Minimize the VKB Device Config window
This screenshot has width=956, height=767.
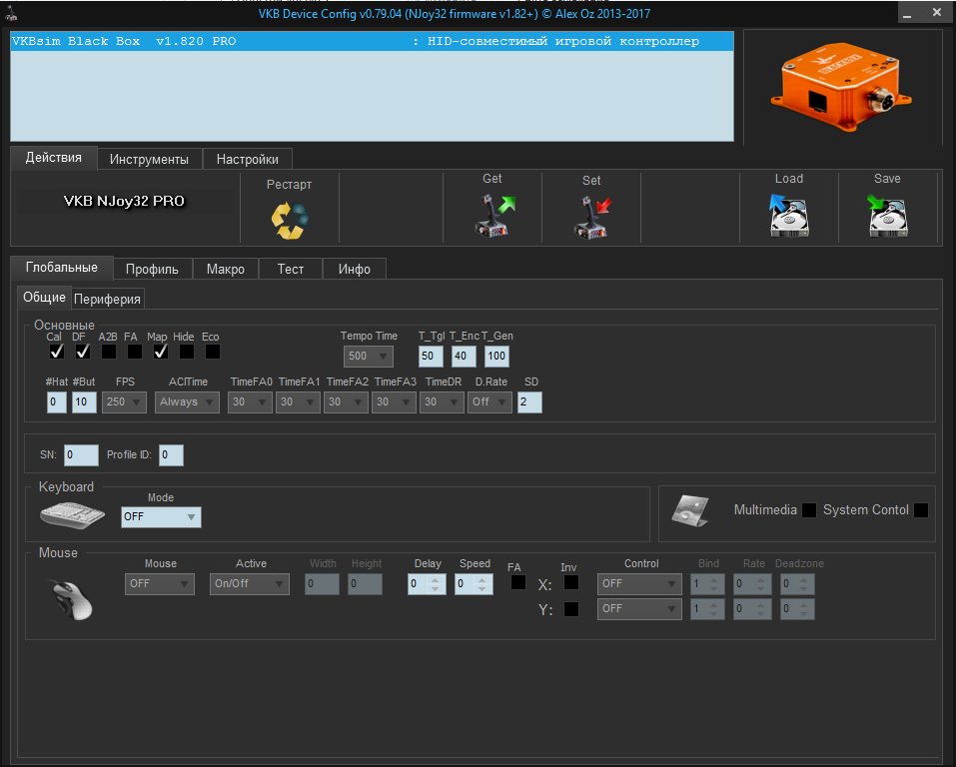907,13
